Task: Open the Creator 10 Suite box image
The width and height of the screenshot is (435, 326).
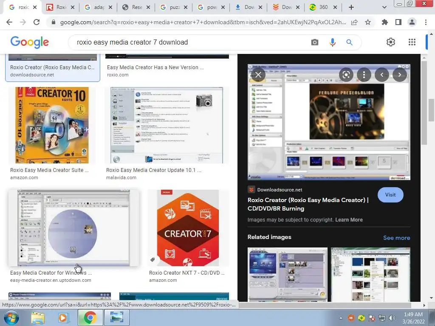Action: (52, 125)
